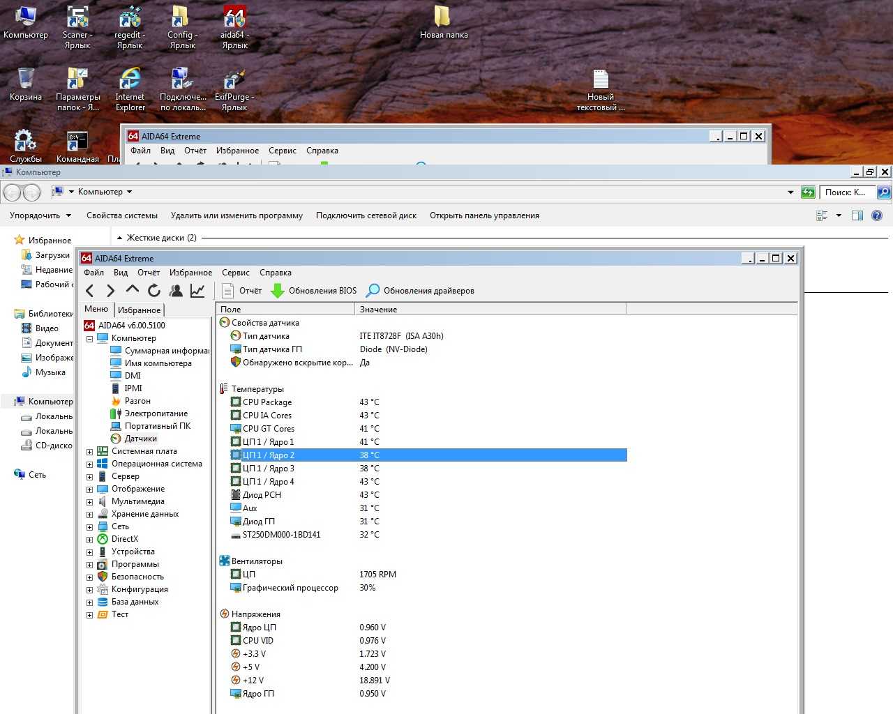Switch to the Меню tab
This screenshot has height=714, width=893.
[96, 309]
